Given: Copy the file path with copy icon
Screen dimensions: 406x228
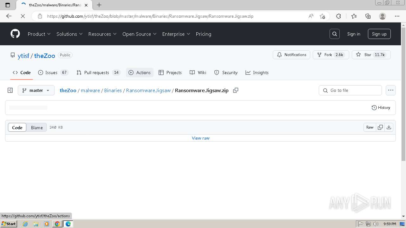Looking at the screenshot, I should click(x=236, y=90).
